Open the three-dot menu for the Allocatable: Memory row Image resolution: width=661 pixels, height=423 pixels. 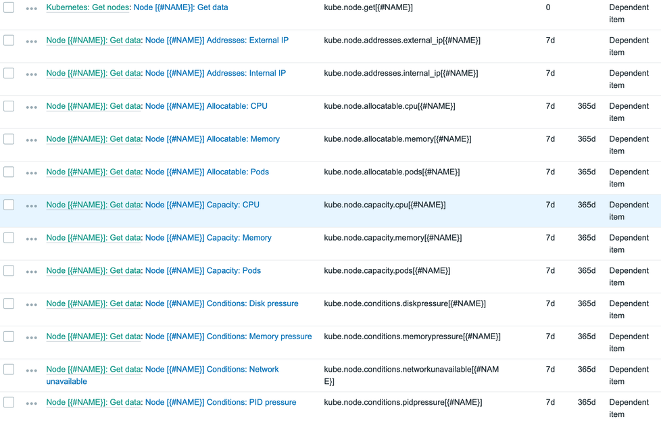pos(32,140)
